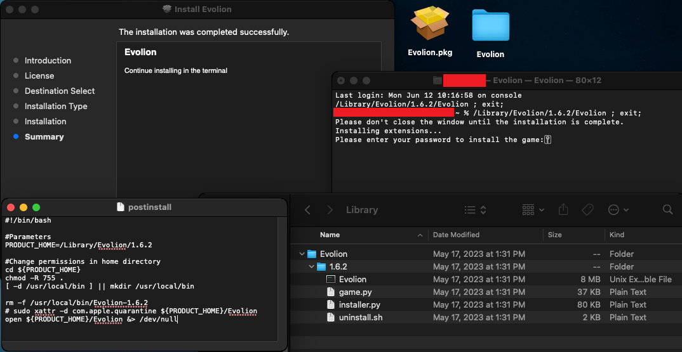Select uninstall.sh in Finder list
682x352 pixels.
pyautogui.click(x=486, y=317)
